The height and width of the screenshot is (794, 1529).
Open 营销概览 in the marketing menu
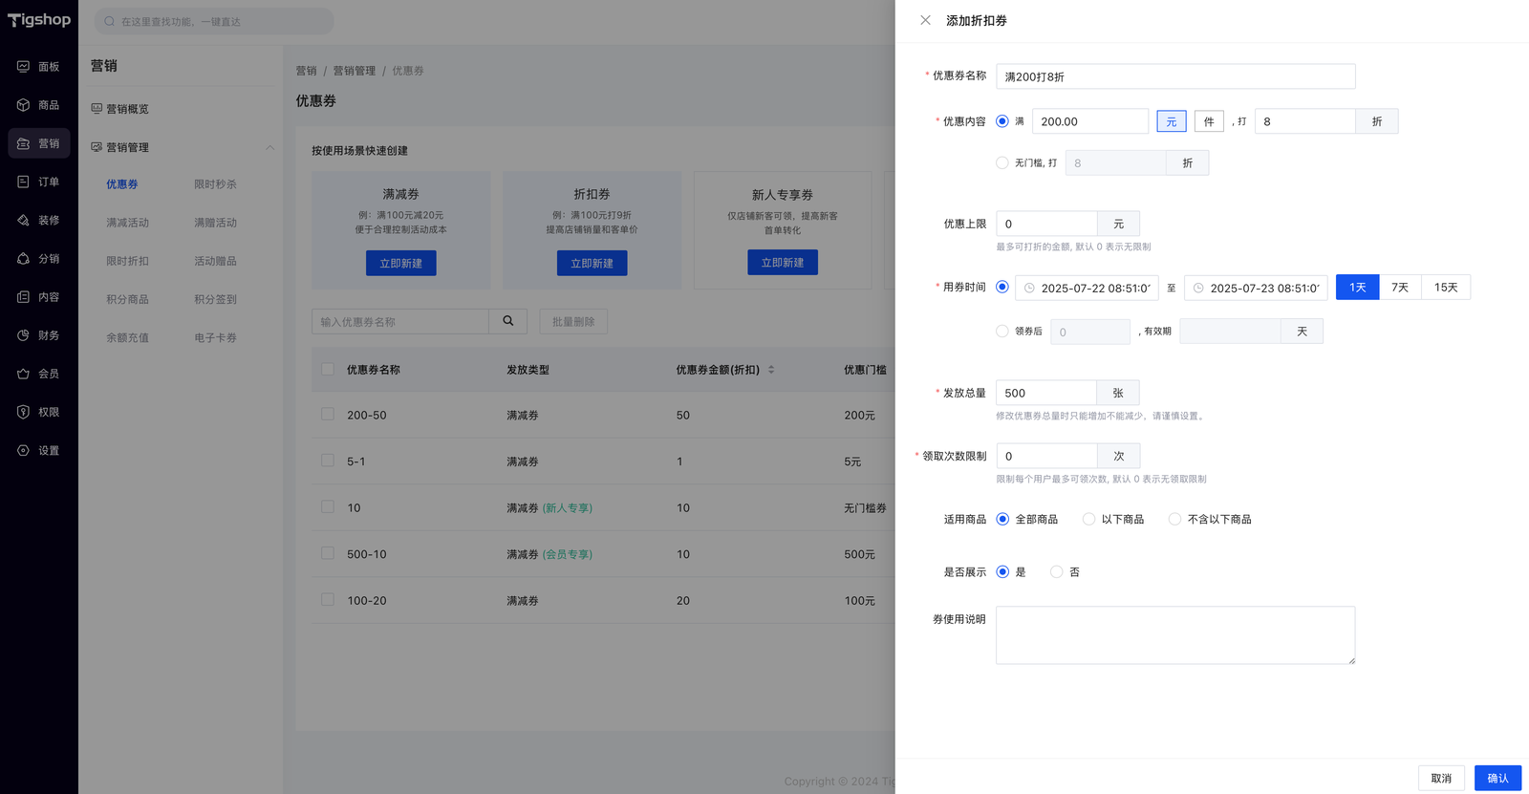(127, 109)
